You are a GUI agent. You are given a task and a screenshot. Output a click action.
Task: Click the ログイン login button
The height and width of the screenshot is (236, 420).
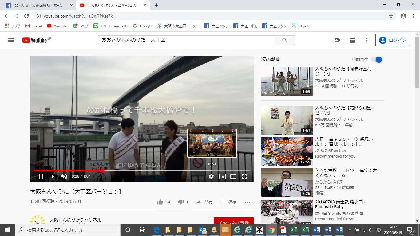(392, 40)
